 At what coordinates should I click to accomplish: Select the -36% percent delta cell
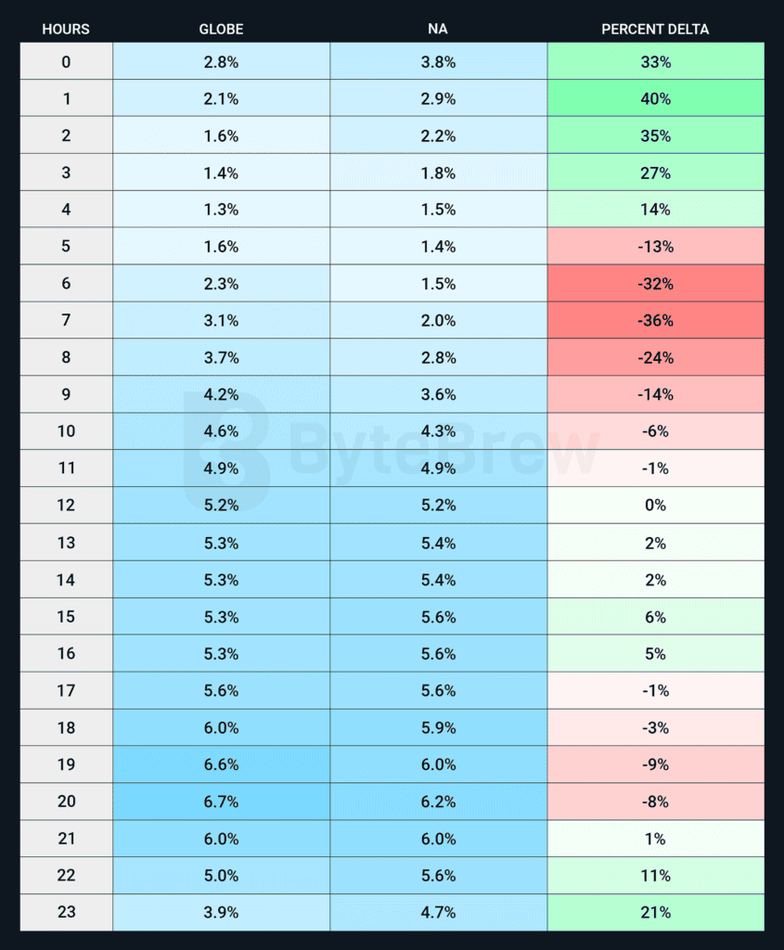655,321
